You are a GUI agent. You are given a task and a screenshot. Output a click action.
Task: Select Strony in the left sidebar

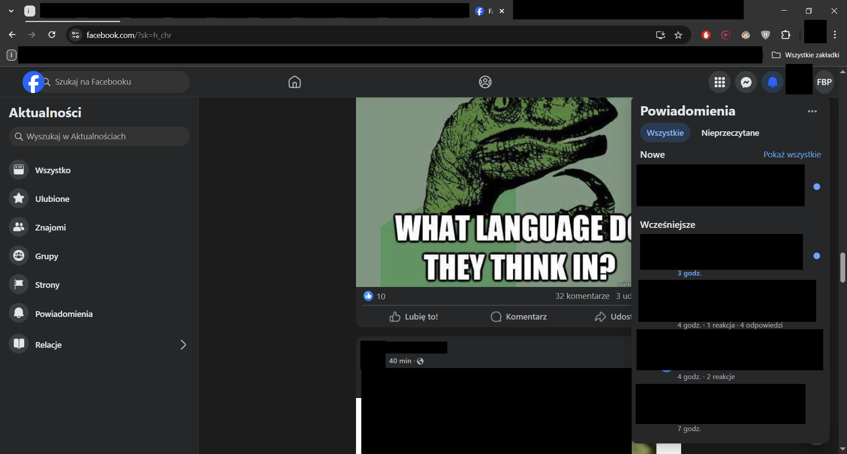point(47,285)
